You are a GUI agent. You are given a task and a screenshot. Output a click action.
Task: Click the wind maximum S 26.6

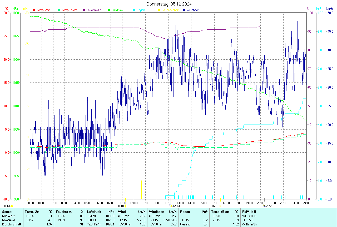(141, 220)
